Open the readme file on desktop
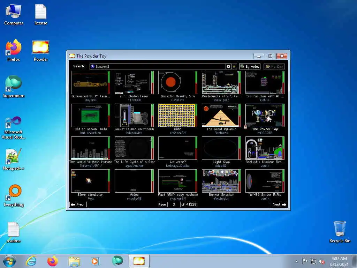 tap(14, 232)
